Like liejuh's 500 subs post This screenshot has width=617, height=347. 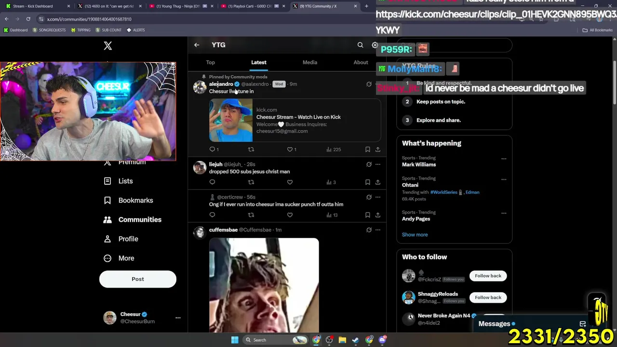[290, 182]
